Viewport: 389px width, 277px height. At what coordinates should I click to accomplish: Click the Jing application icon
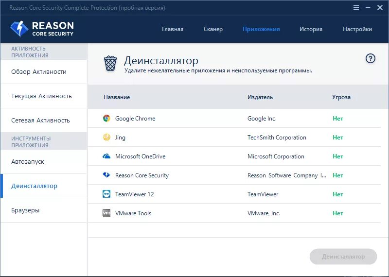tap(106, 137)
